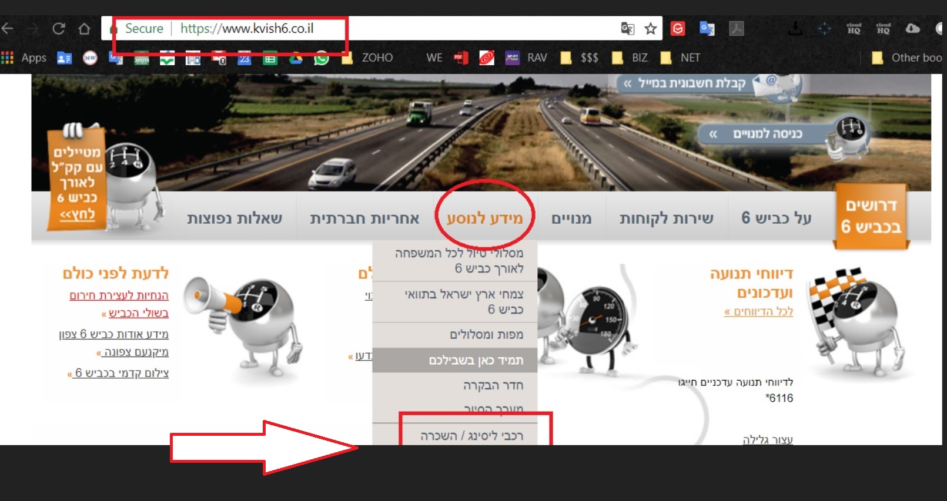The height and width of the screenshot is (501, 947).
Task: Click לחצו on the orange קק"ל sign
Action: pyautogui.click(x=77, y=214)
